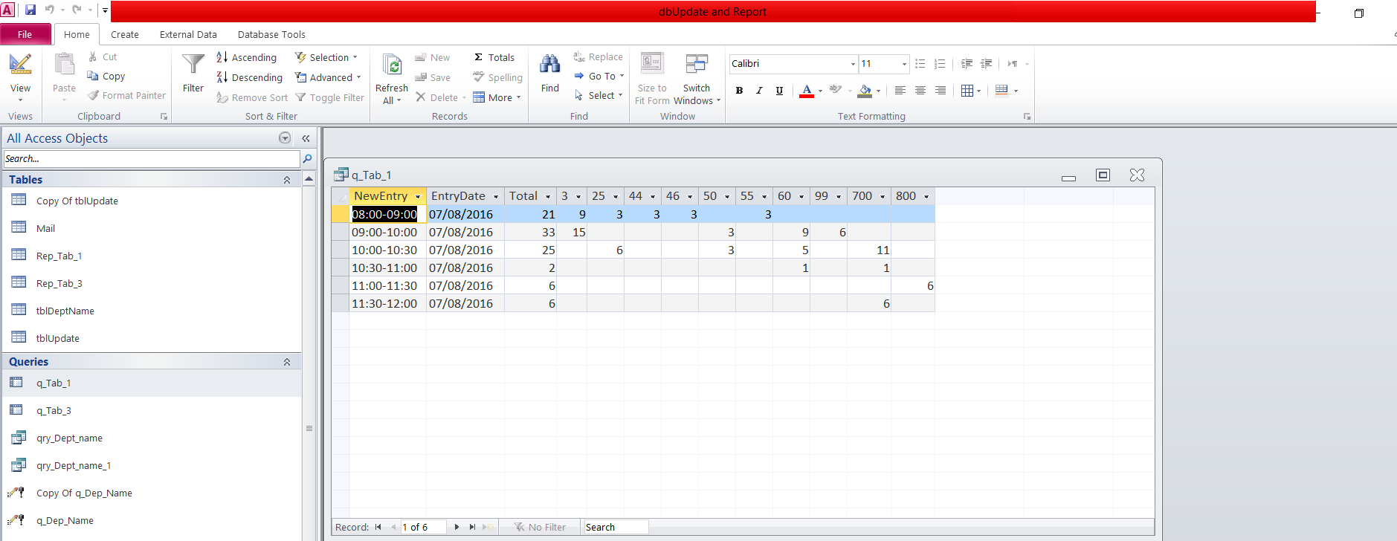Open the font size dropdown
This screenshot has height=541, width=1397.
(x=904, y=64)
